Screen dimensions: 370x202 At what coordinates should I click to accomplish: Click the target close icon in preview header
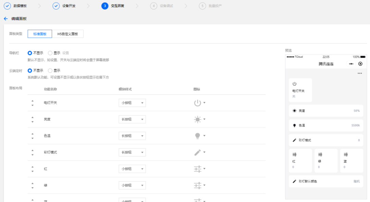[x=360, y=64]
